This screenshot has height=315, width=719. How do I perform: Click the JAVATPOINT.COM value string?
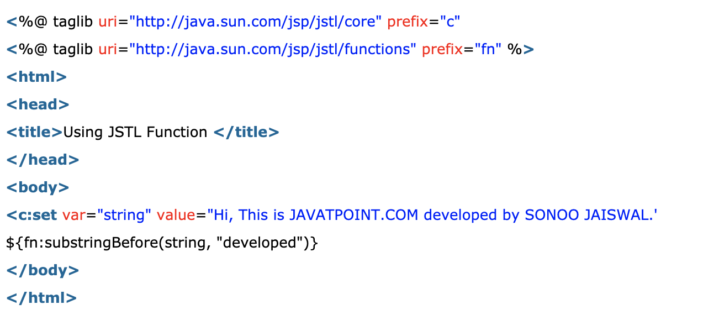pyautogui.click(x=432, y=215)
